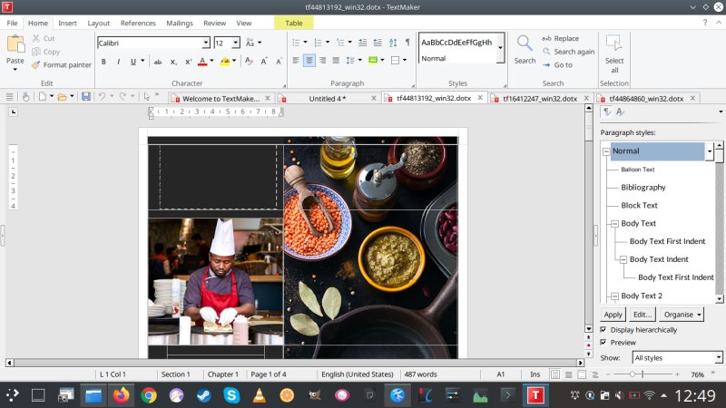Image resolution: width=726 pixels, height=408 pixels.
Task: Apply bold formatting
Action: (x=103, y=62)
